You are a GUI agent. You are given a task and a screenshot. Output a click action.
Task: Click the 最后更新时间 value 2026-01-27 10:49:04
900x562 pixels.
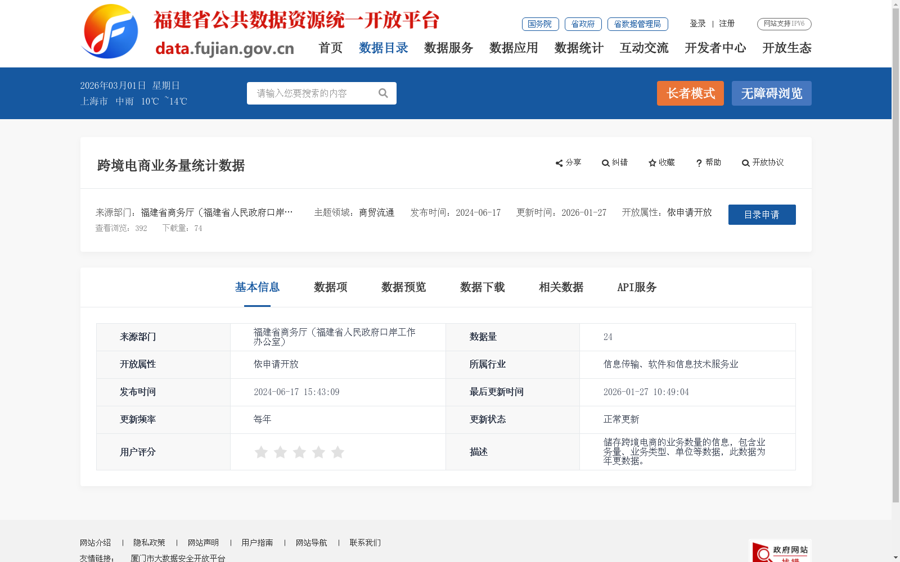click(646, 392)
